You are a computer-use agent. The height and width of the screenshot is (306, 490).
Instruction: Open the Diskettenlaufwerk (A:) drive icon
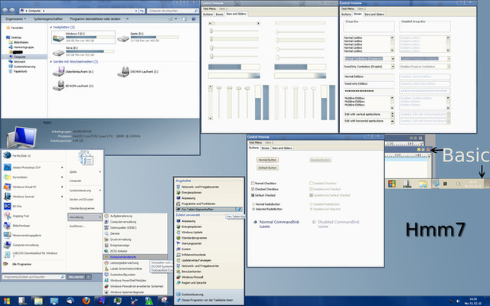(58, 71)
